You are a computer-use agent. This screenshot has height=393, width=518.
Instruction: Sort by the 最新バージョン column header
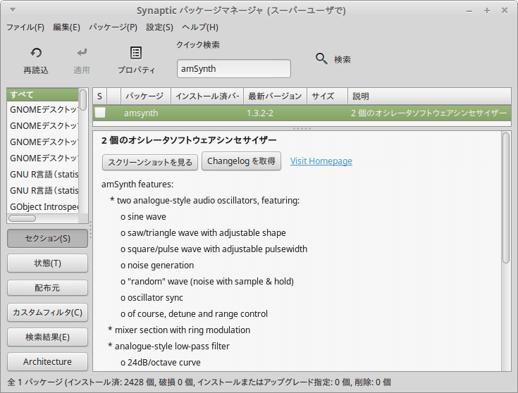point(275,96)
